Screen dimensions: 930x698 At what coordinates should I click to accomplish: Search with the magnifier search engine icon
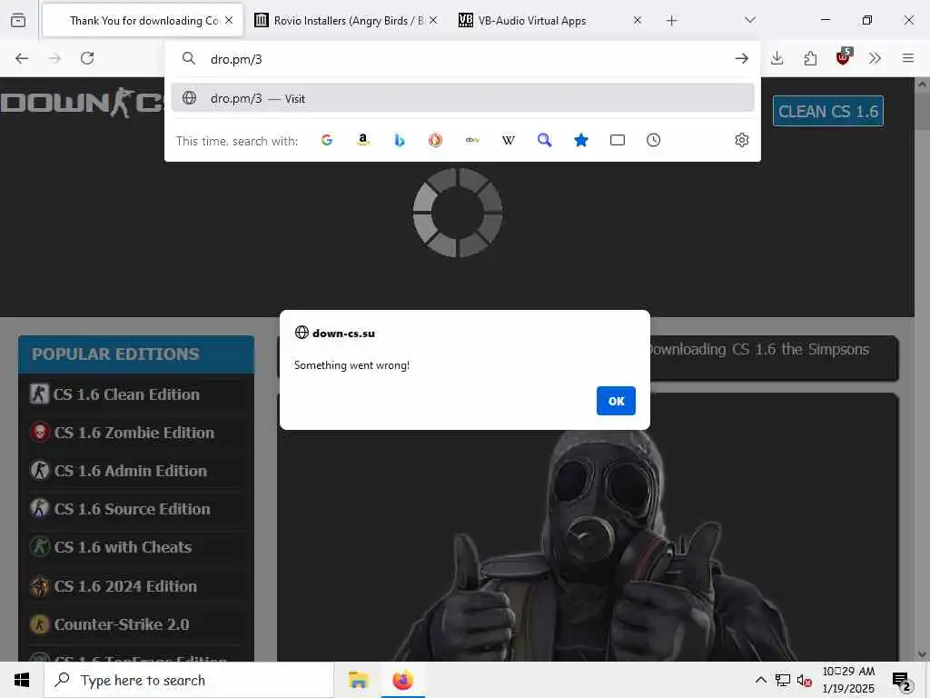click(545, 140)
